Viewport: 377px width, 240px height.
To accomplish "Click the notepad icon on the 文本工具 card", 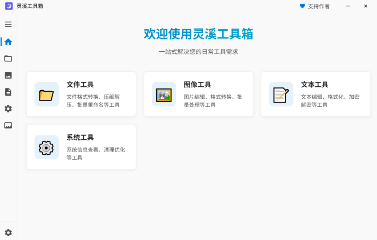I will tap(281, 94).
